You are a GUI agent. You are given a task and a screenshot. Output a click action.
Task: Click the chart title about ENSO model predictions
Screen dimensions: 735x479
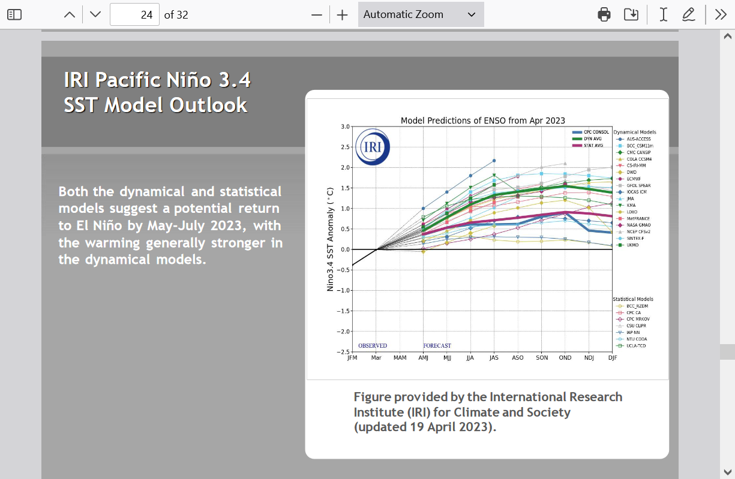click(x=482, y=120)
